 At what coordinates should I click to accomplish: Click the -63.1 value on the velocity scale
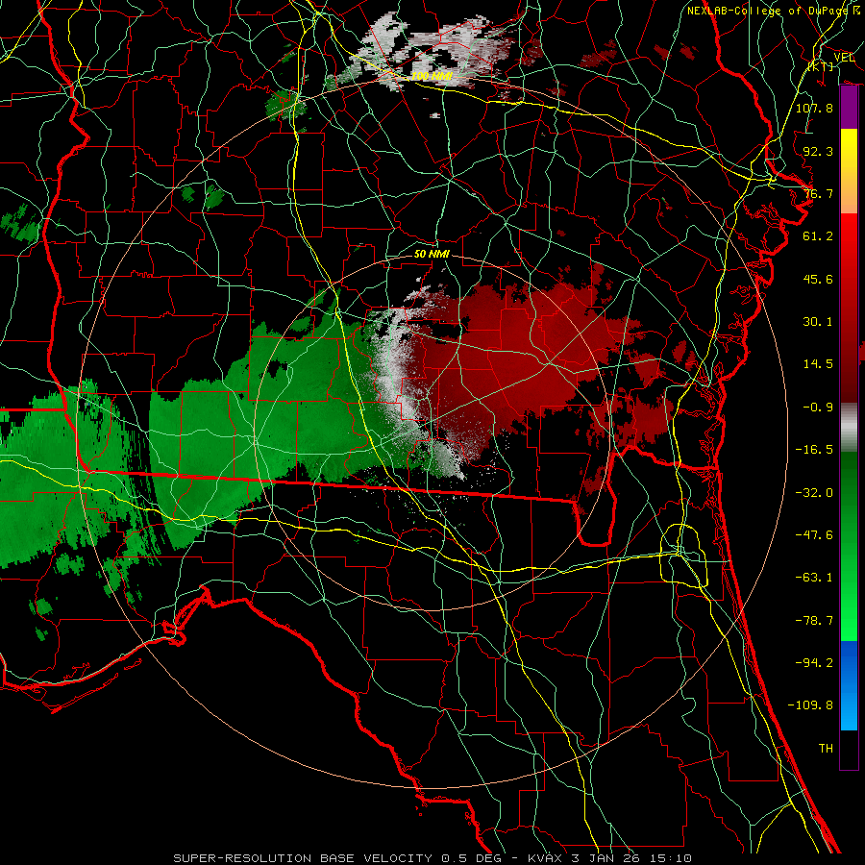(814, 578)
